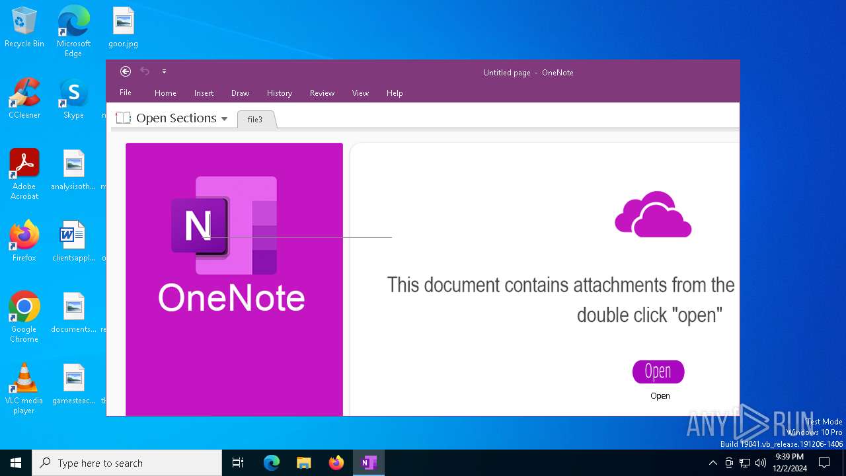Click the volume speaker tray icon
This screenshot has height=476, width=846.
click(x=761, y=463)
